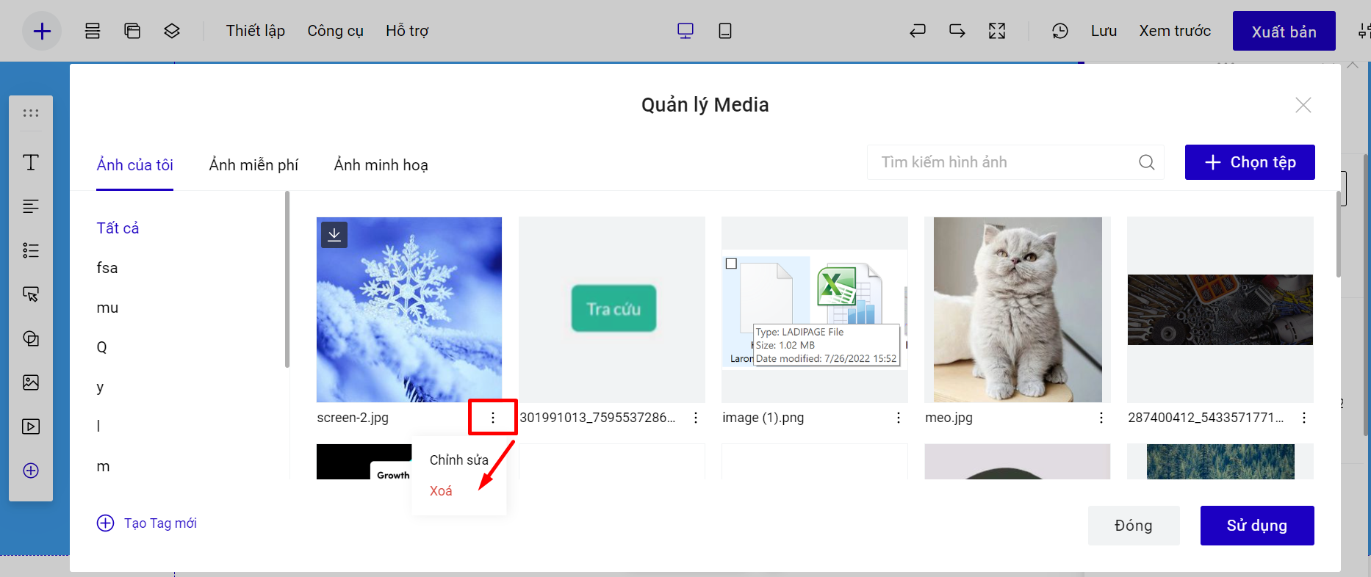Image resolution: width=1371 pixels, height=577 pixels.
Task: Open options menu for screen-2.jpg
Action: coord(492,418)
